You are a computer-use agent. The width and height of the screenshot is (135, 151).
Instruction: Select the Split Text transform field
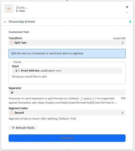pyautogui.click(x=67, y=43)
